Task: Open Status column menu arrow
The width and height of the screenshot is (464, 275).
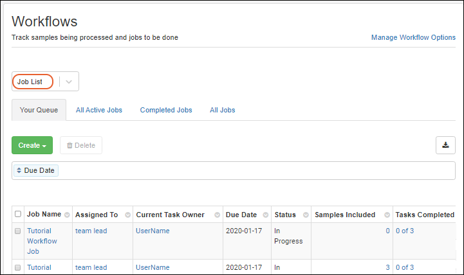Action: click(304, 215)
